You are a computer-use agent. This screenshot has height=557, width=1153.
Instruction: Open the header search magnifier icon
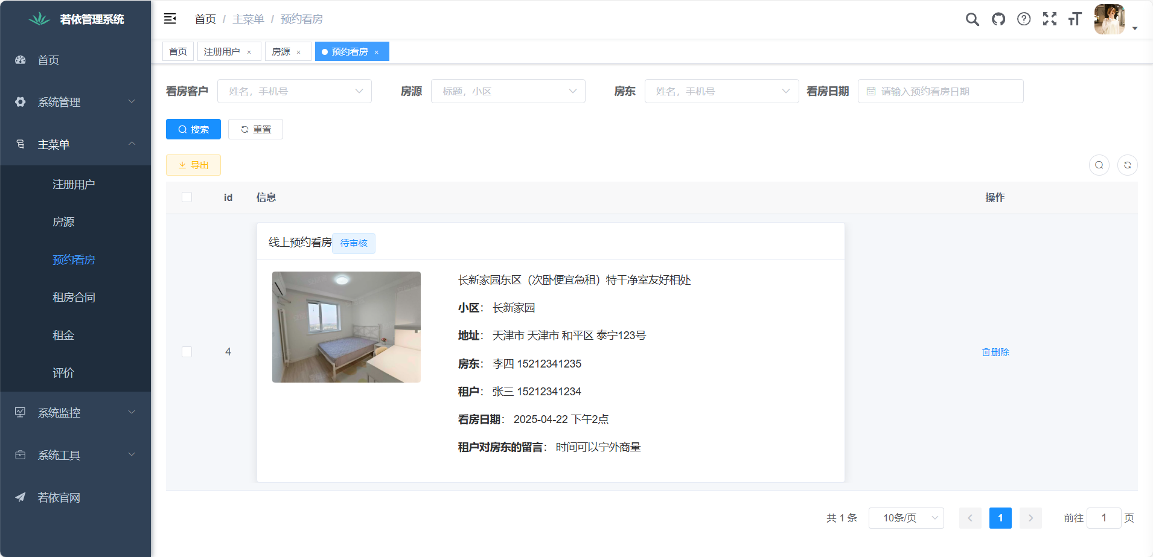tap(972, 19)
